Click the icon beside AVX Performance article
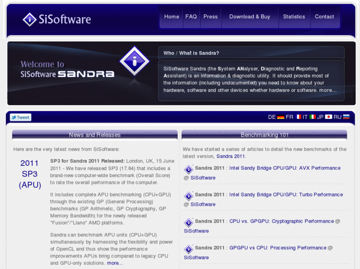This screenshot has width=360, height=269. (189, 169)
